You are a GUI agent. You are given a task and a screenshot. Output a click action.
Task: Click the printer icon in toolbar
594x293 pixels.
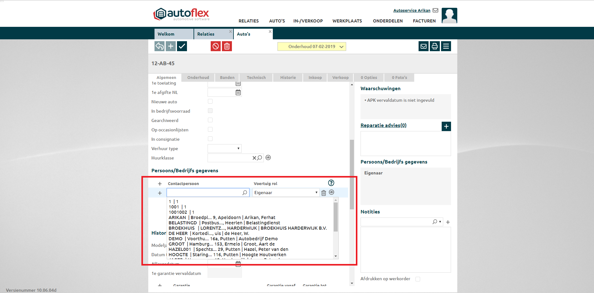click(x=434, y=46)
